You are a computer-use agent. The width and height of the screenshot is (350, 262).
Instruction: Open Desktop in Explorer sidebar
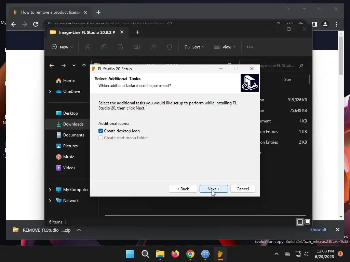(x=67, y=113)
